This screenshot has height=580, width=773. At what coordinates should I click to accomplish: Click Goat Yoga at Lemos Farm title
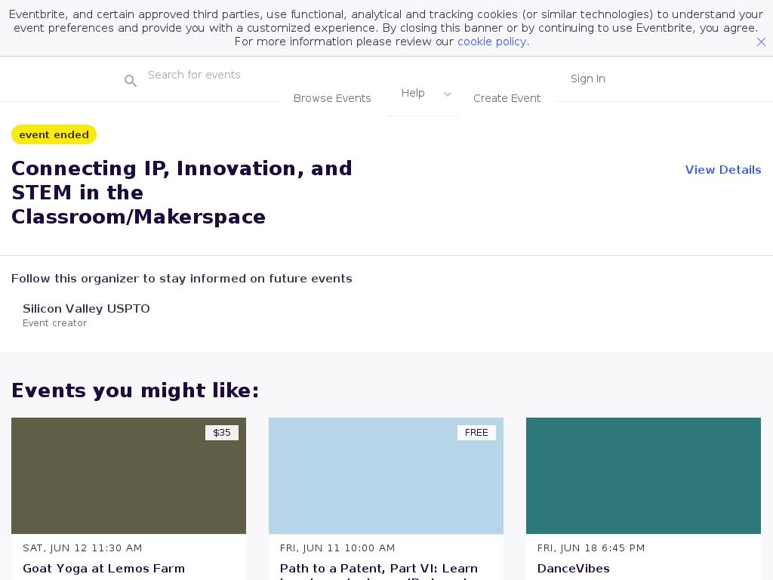(x=103, y=569)
